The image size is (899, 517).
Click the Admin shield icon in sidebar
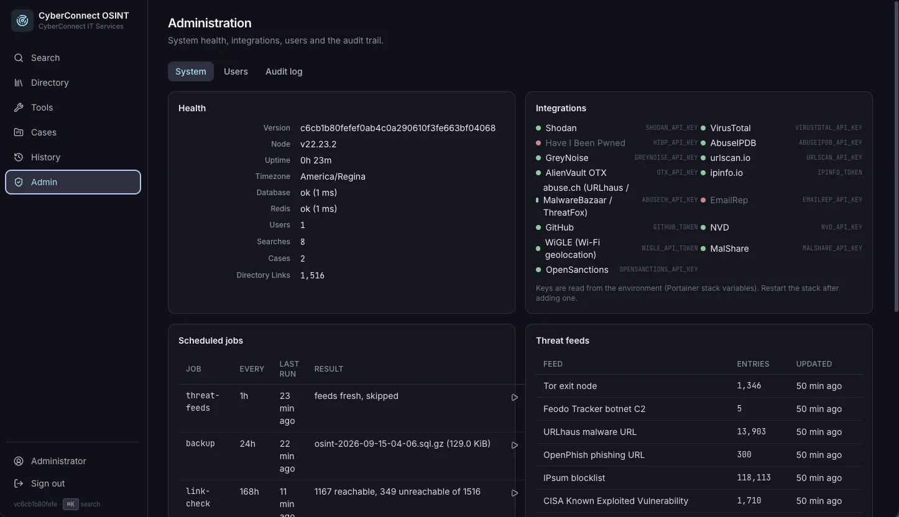click(x=19, y=182)
